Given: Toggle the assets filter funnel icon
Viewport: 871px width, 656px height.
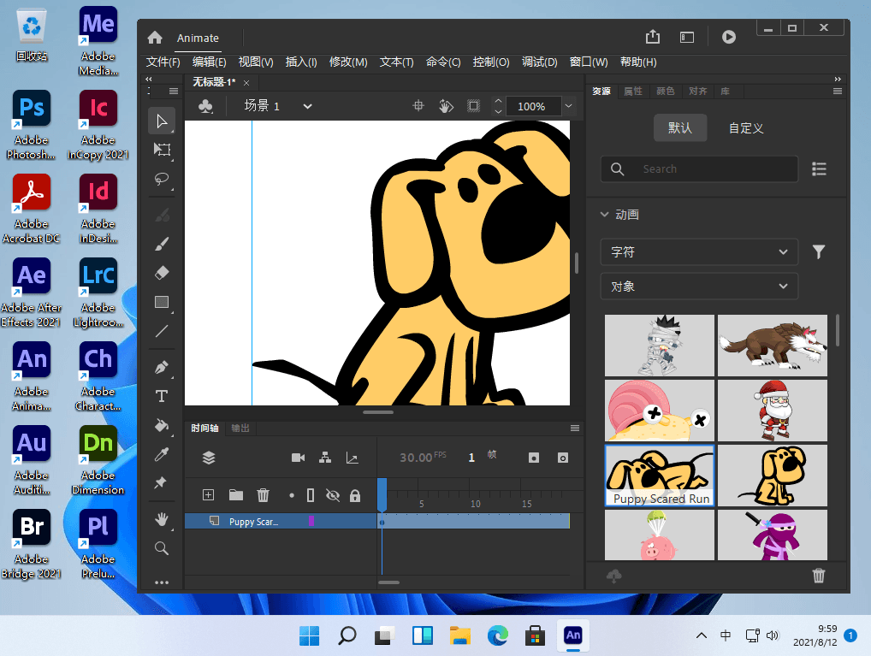Looking at the screenshot, I should pyautogui.click(x=819, y=252).
